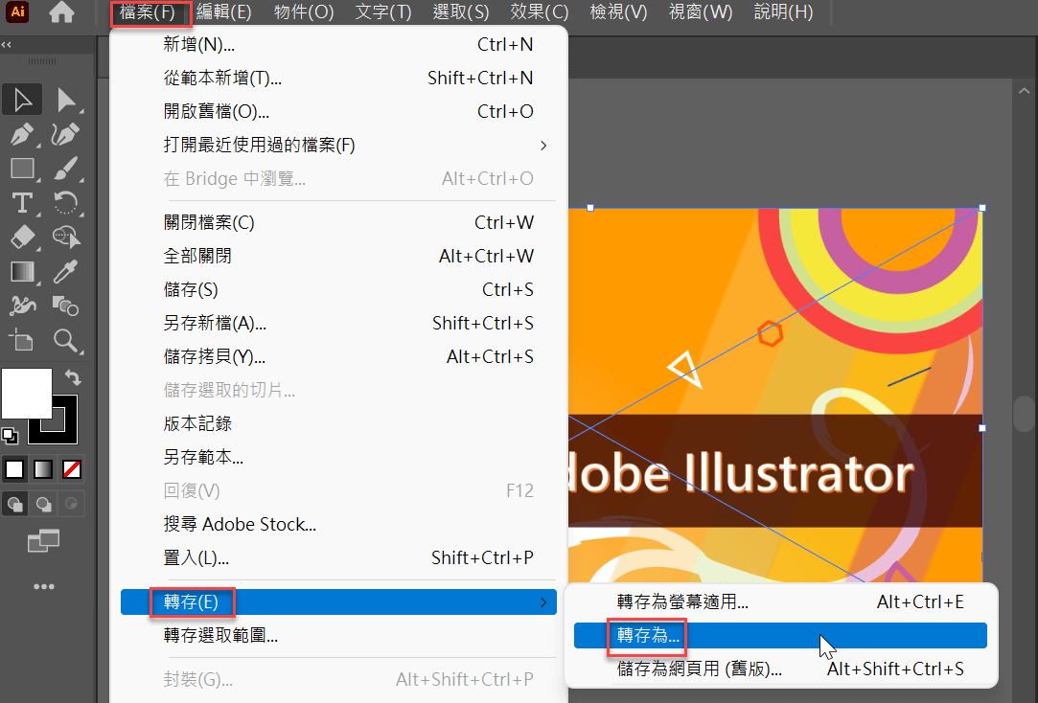
Task: Collapse the toolbar with double arrows
Action: (x=7, y=44)
